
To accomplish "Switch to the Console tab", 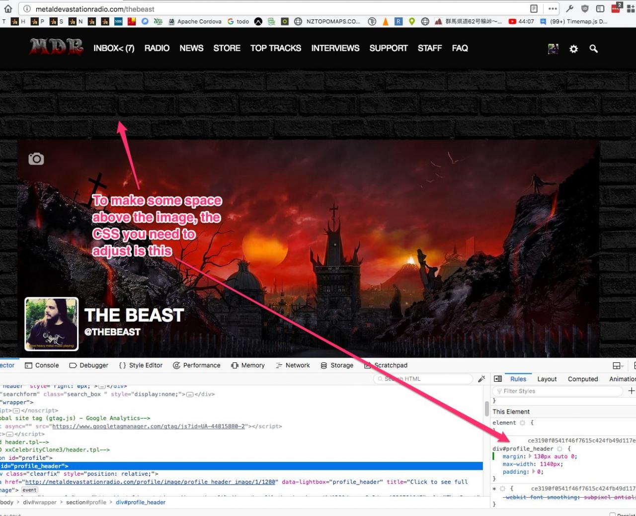I will [42, 365].
